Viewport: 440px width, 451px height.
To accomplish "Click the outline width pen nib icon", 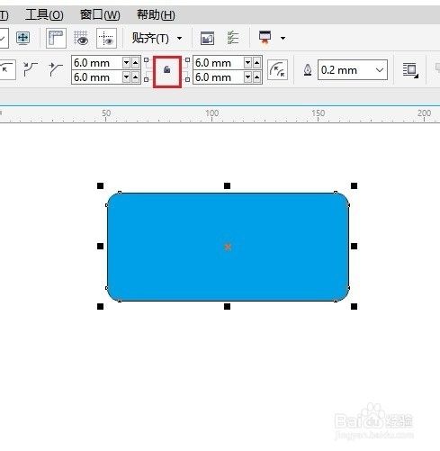I will [308, 70].
